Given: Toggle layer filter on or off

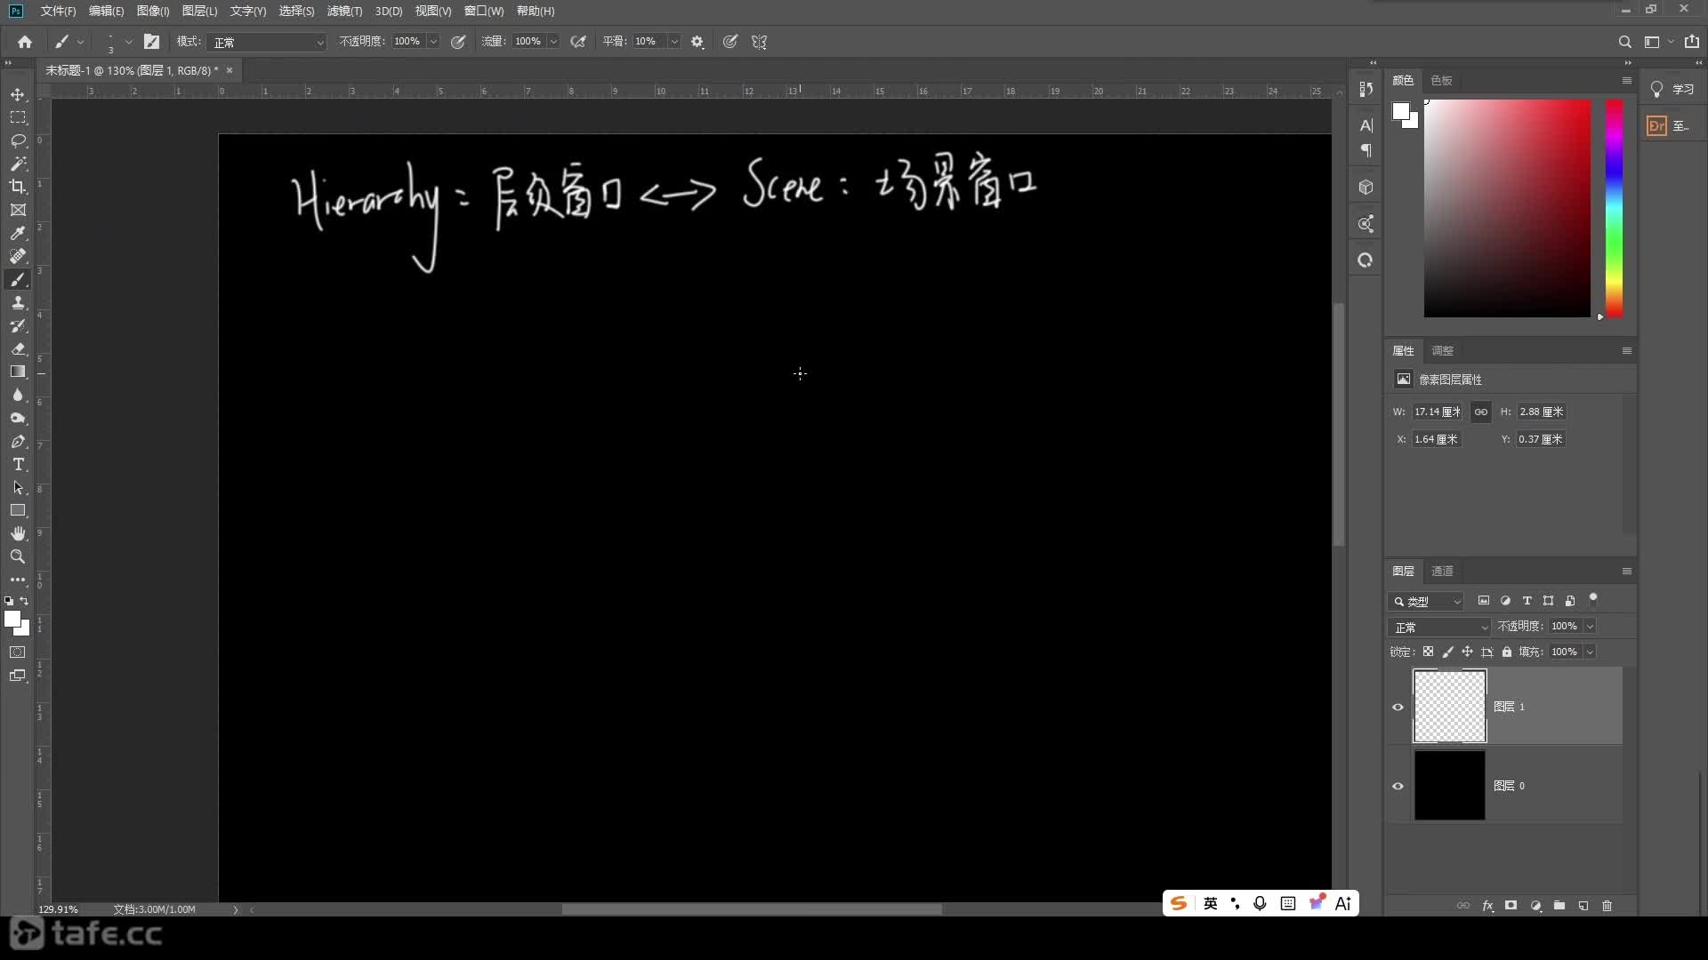Looking at the screenshot, I should 1593,598.
